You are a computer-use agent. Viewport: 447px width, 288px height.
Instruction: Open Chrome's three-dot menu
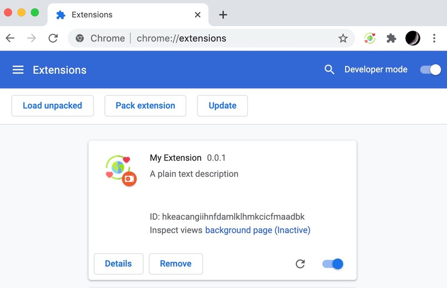coord(434,38)
